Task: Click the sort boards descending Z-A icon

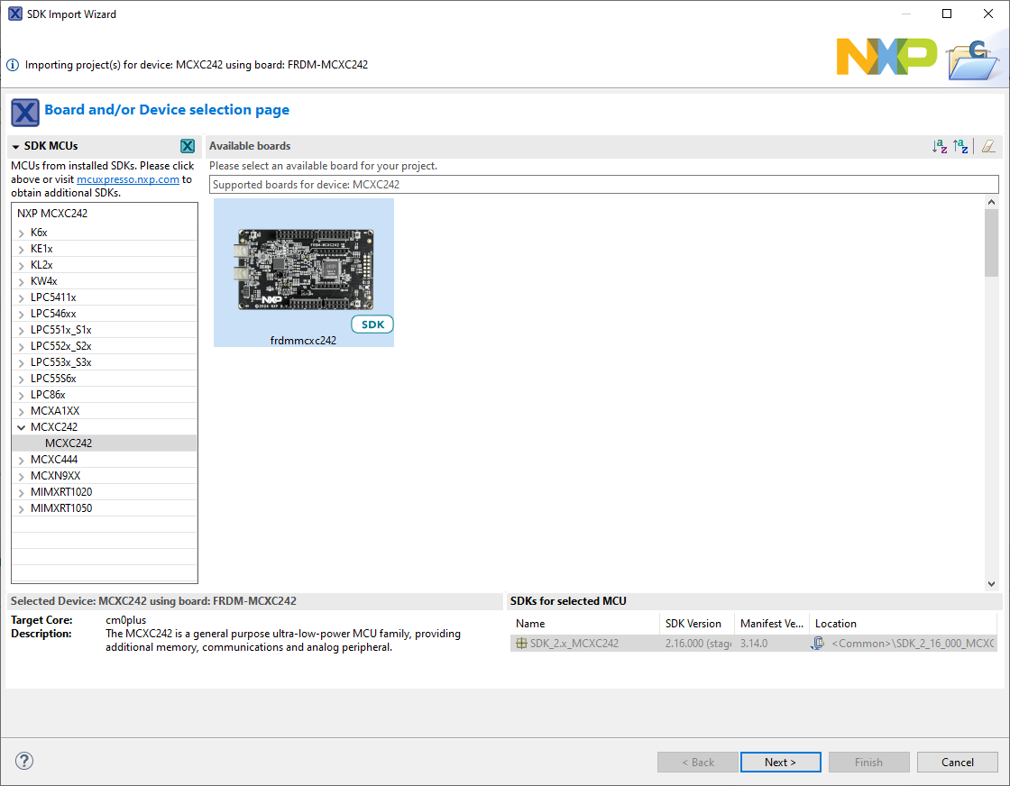Action: [x=961, y=146]
